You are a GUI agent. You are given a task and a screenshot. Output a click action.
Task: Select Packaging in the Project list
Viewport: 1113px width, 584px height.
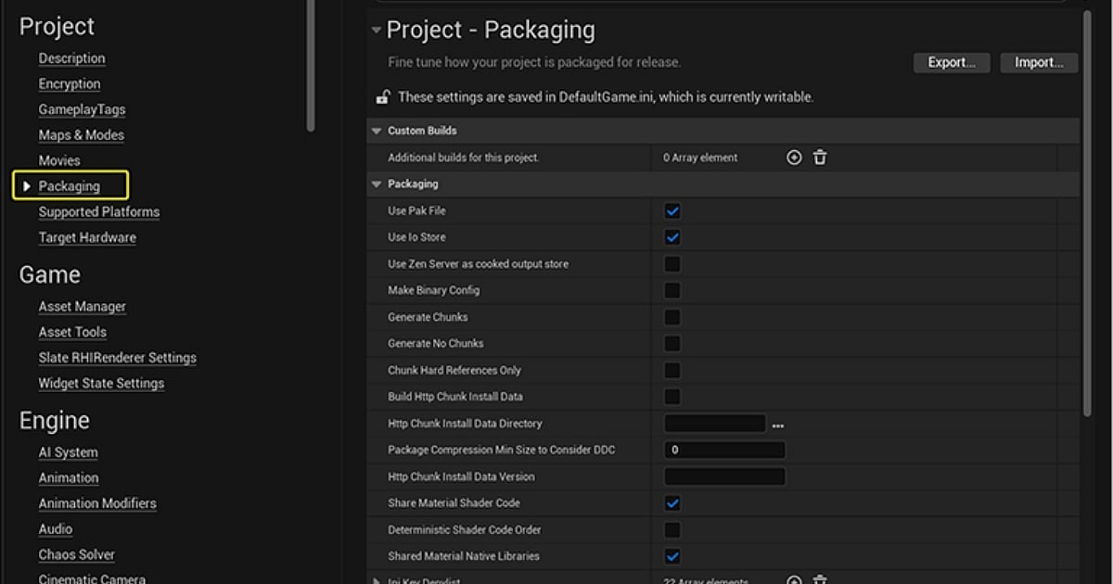[69, 186]
